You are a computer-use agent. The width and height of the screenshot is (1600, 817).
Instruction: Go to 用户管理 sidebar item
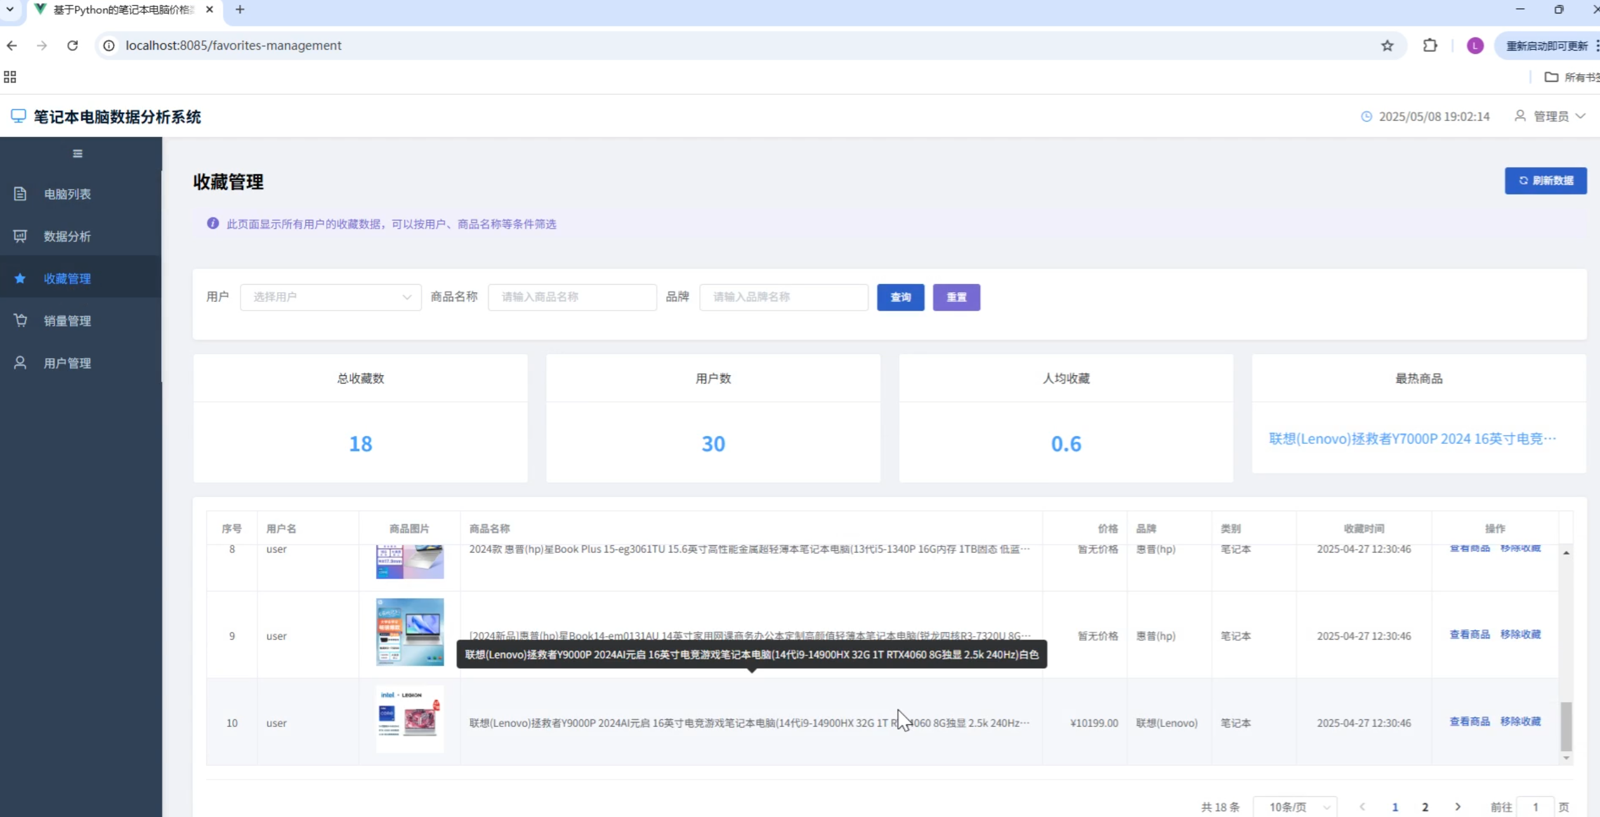coord(67,363)
